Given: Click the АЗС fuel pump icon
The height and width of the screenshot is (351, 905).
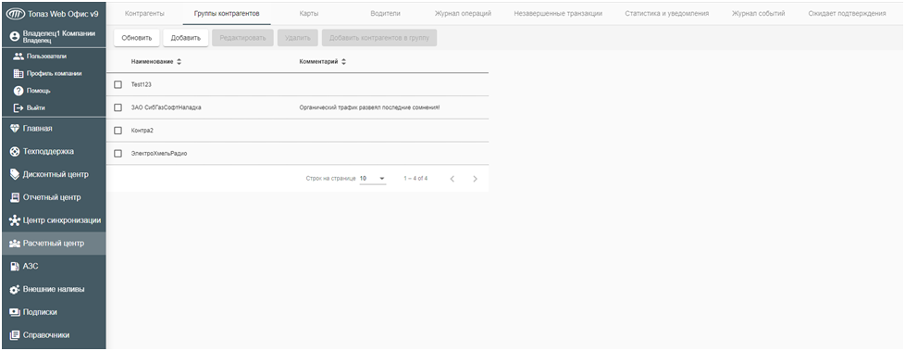Looking at the screenshot, I should pyautogui.click(x=15, y=266).
